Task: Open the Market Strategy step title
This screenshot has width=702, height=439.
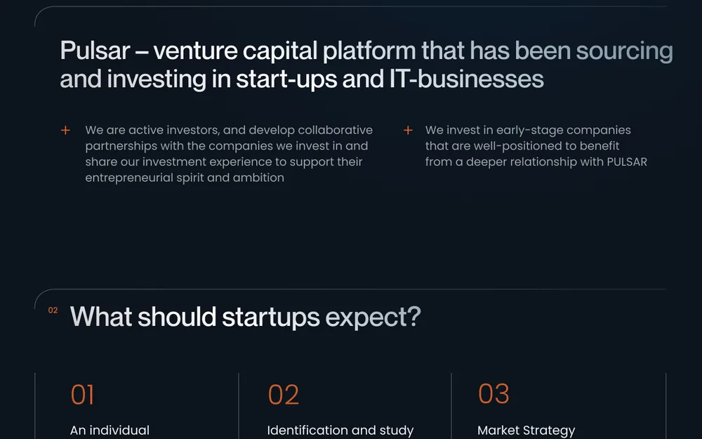Action: (526, 431)
